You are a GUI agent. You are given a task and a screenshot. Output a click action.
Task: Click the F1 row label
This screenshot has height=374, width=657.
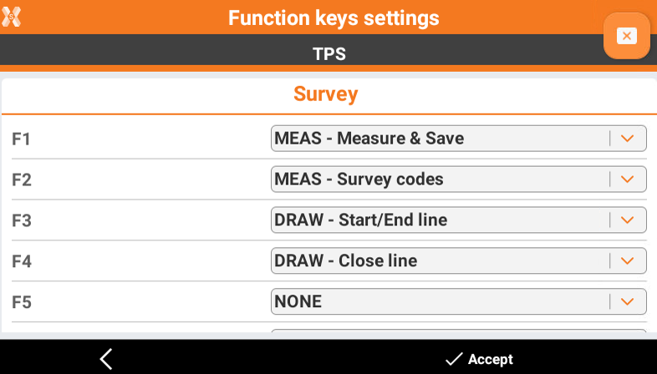(x=22, y=139)
